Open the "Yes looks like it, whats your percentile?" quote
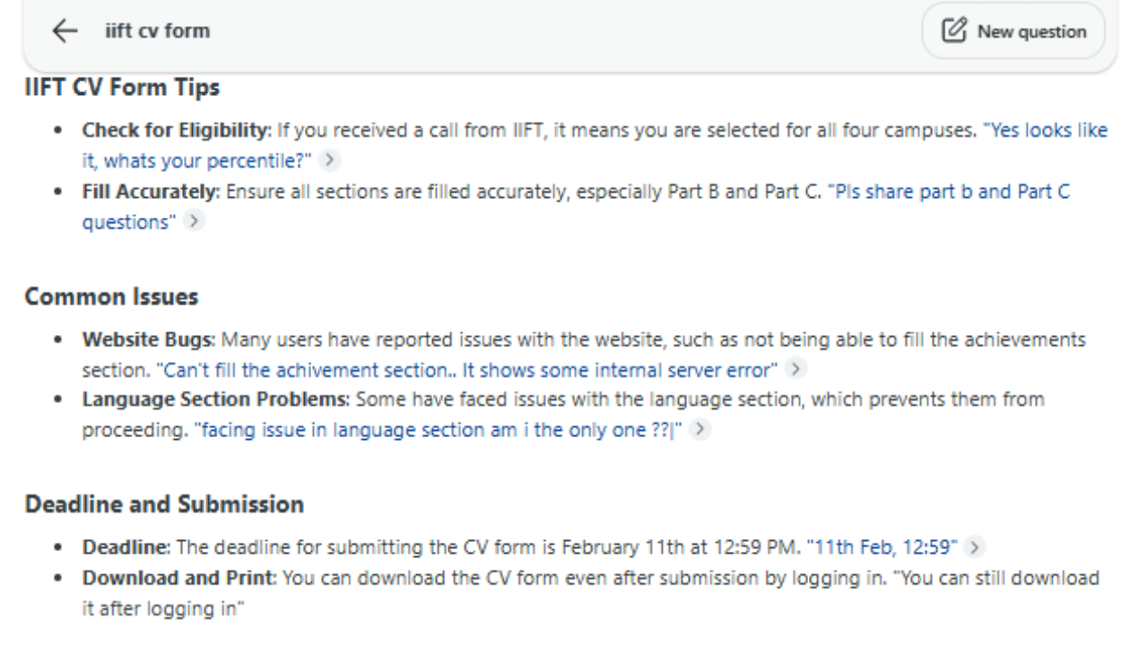 click(x=1045, y=131)
